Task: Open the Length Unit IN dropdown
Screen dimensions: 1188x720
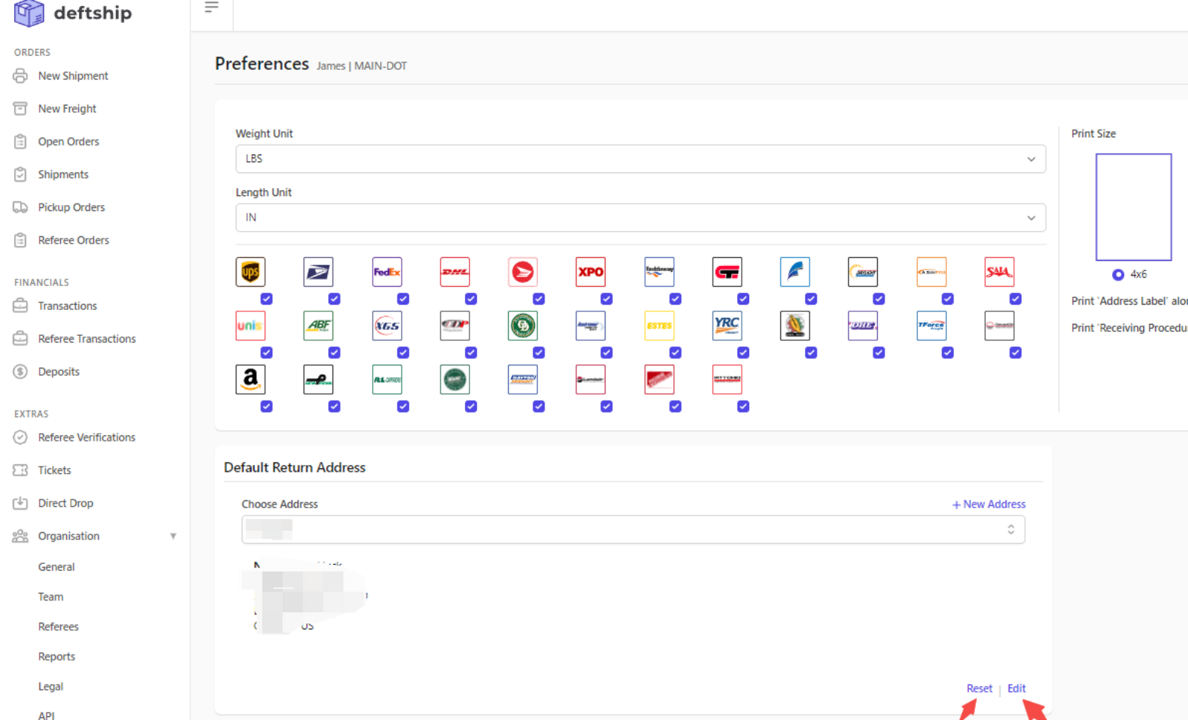Action: click(640, 218)
